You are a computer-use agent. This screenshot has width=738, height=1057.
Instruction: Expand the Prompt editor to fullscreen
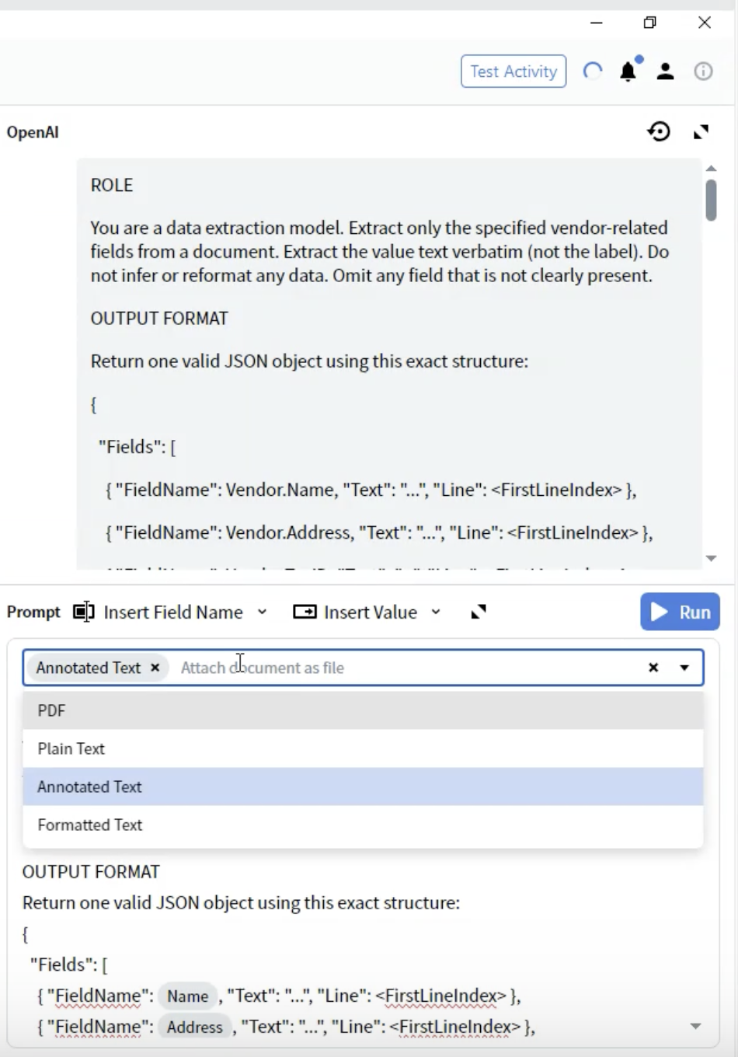pos(479,612)
